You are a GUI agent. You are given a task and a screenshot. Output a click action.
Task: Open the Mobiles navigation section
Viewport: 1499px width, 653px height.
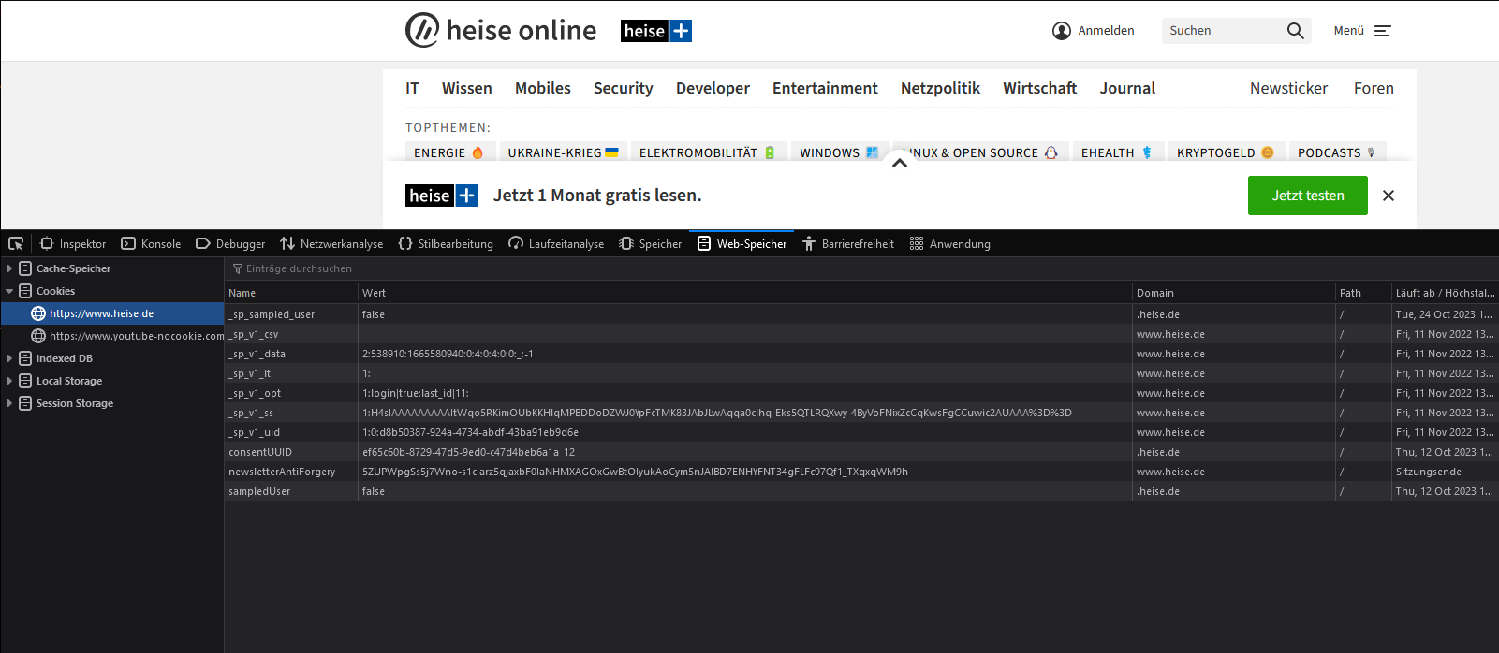click(x=543, y=88)
